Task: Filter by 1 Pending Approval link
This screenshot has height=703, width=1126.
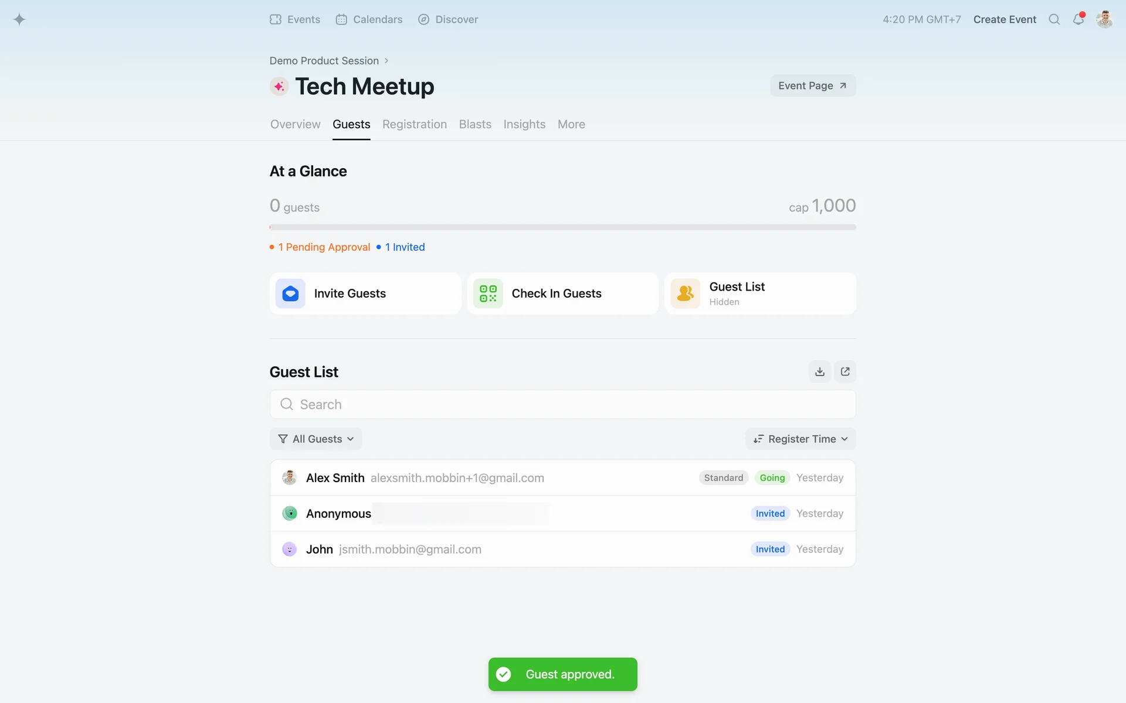Action: [x=324, y=247]
